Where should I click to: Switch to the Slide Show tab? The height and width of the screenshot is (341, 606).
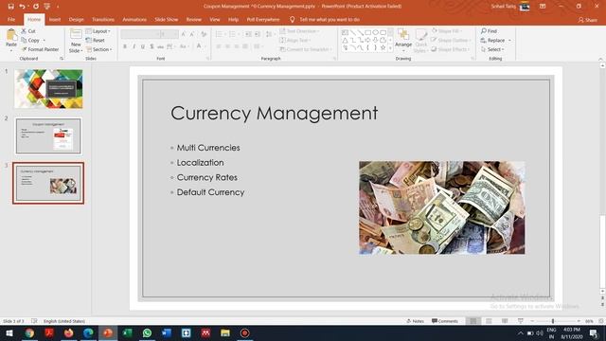pyautogui.click(x=167, y=19)
